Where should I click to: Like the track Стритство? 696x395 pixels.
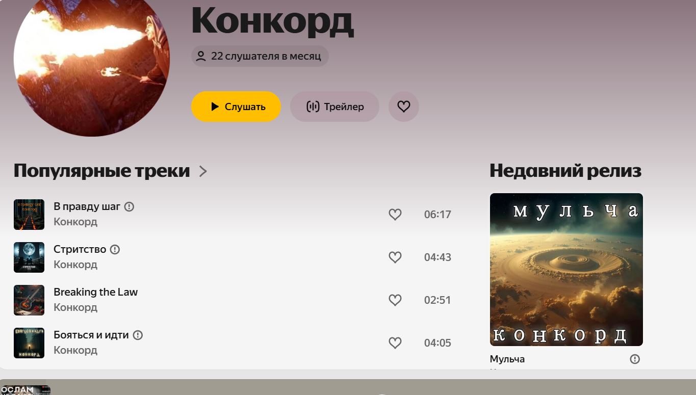coord(395,257)
